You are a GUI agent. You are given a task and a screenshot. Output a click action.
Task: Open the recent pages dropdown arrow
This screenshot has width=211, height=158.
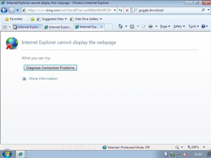[17, 10]
